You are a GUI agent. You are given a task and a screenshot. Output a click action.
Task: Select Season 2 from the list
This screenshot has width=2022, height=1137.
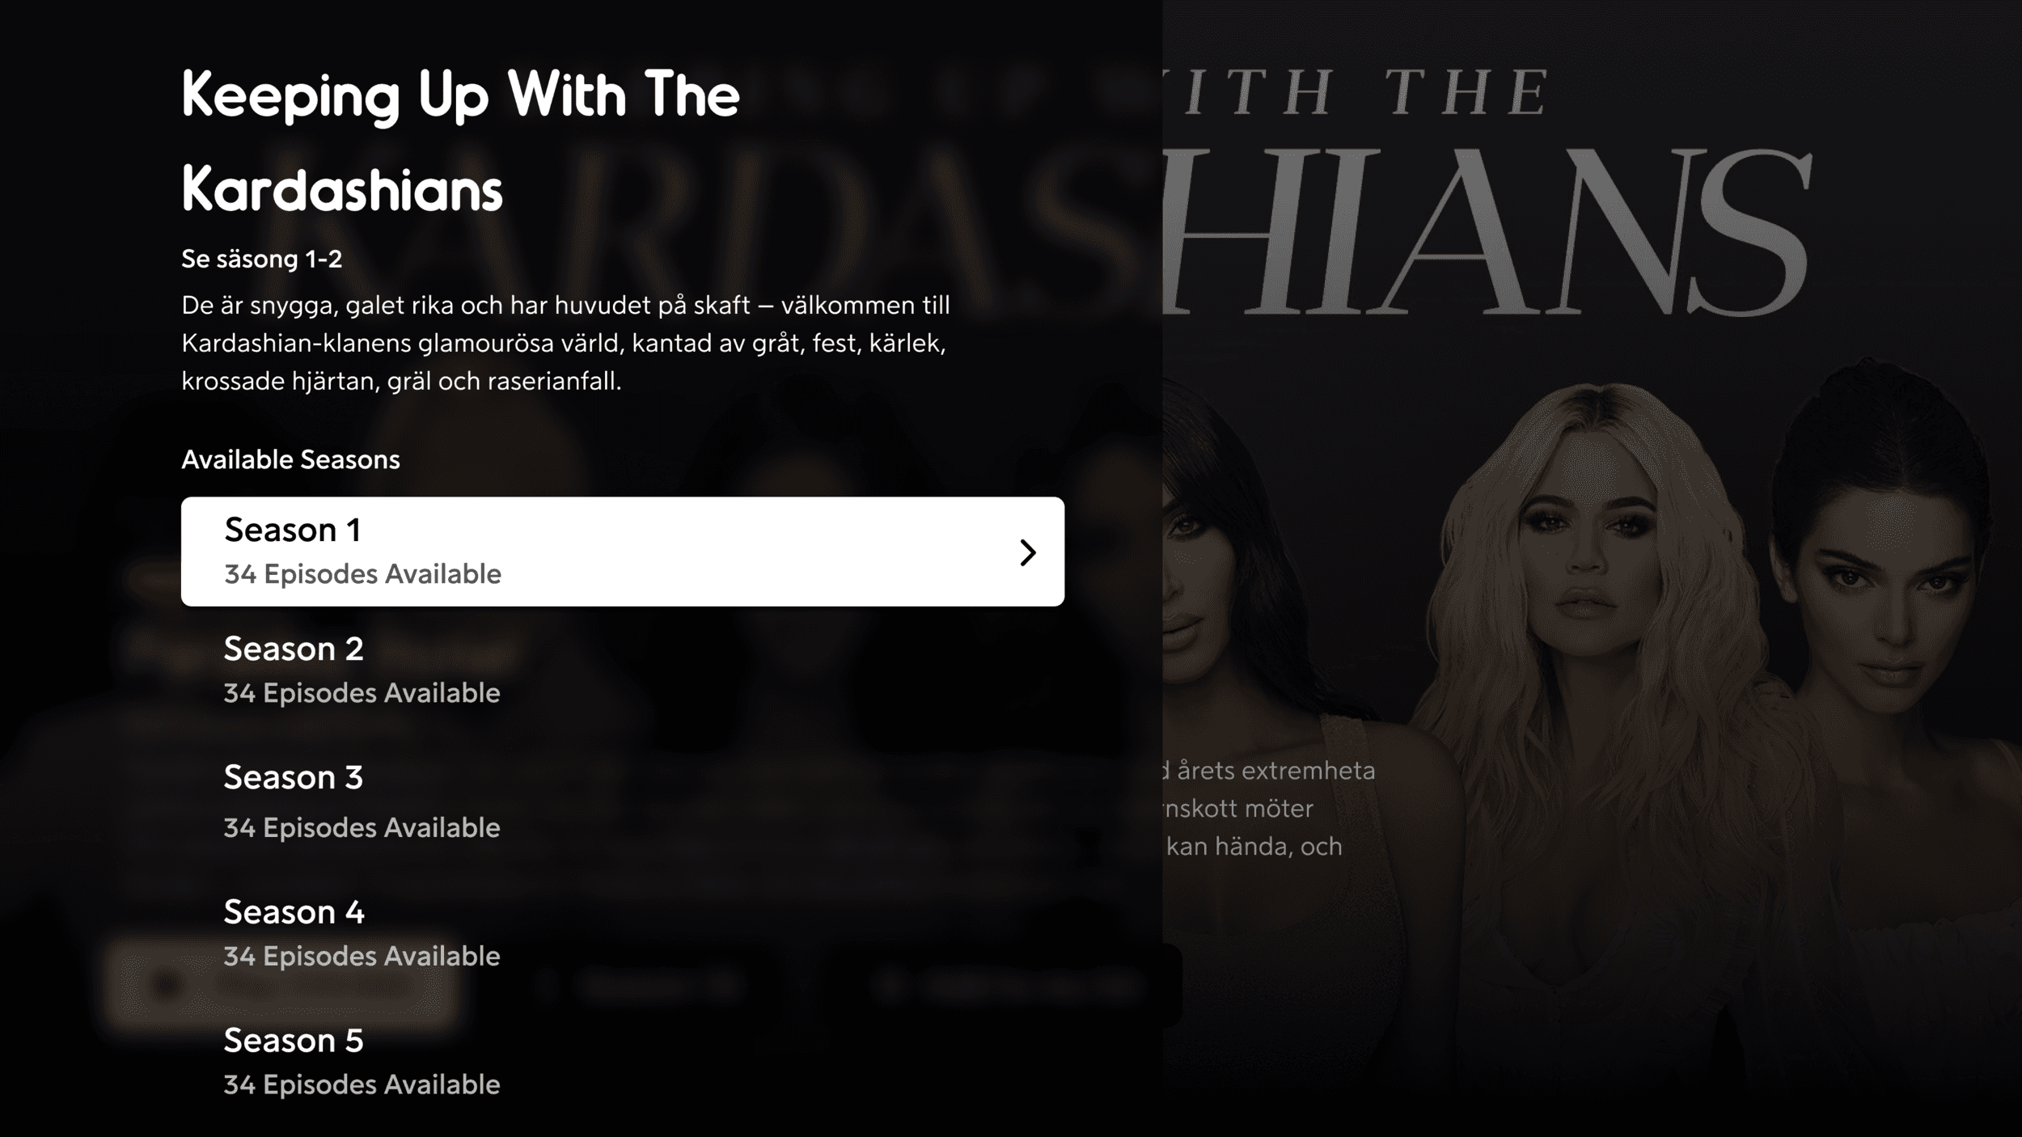(622, 670)
